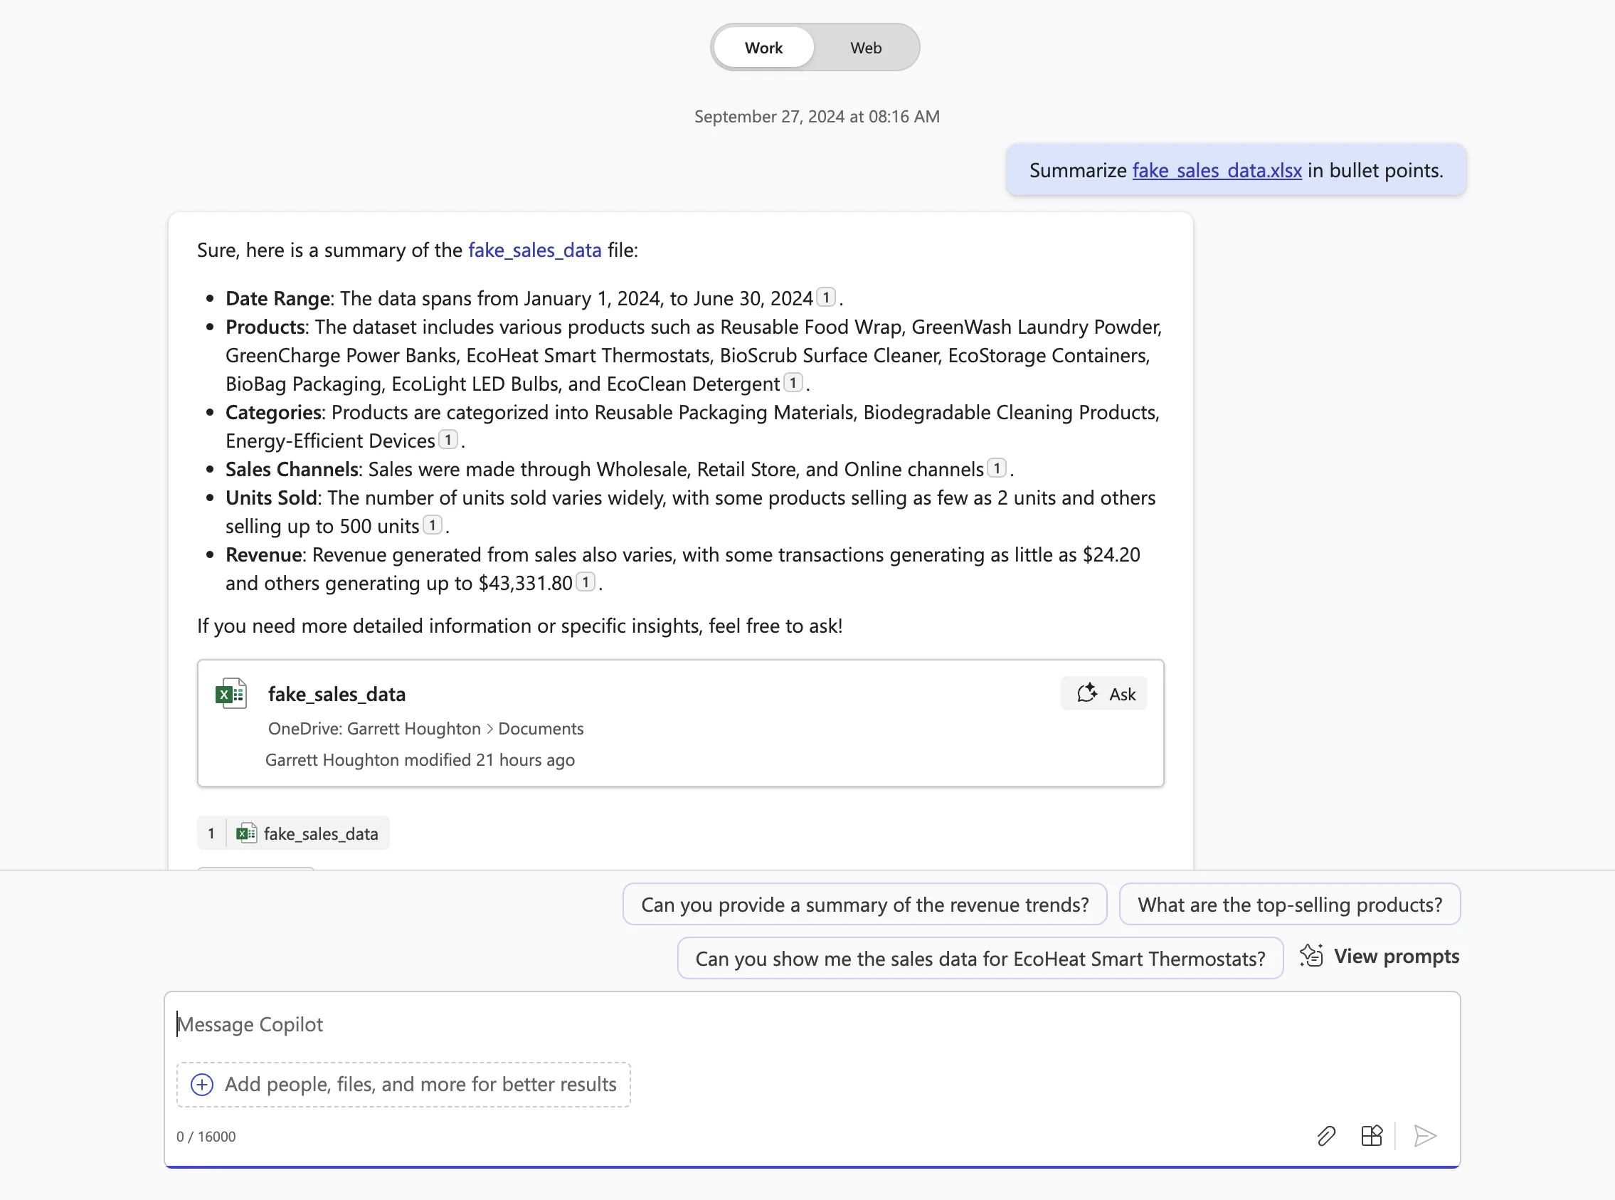
Task: Select top-selling products suggestion
Action: pyautogui.click(x=1290, y=905)
